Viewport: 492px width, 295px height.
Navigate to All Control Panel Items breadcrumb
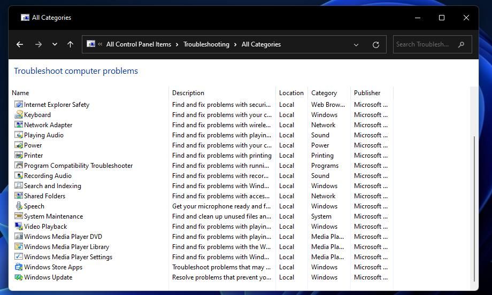click(x=139, y=44)
